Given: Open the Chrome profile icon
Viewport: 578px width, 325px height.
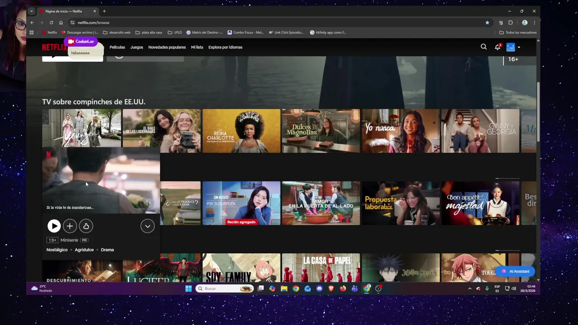Looking at the screenshot, I should point(525,23).
